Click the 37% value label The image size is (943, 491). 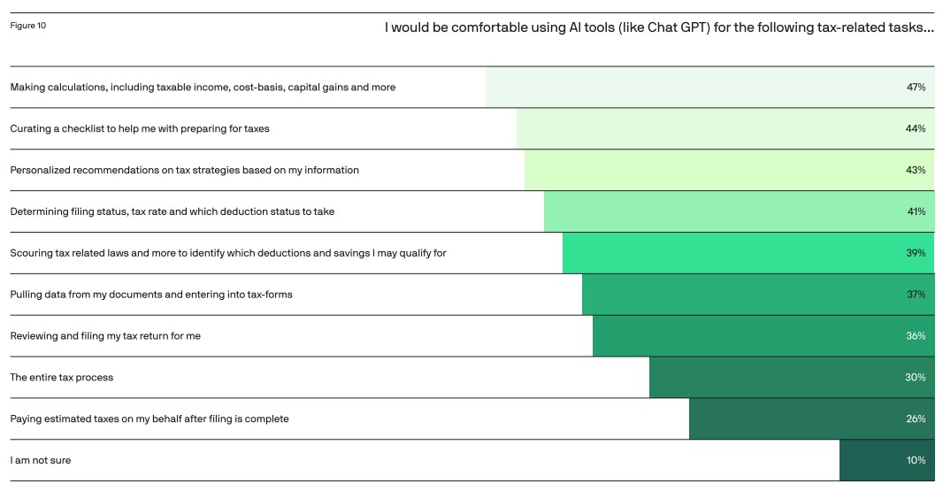[915, 295]
